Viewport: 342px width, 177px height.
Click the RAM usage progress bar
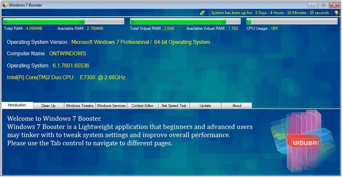pos(64,21)
